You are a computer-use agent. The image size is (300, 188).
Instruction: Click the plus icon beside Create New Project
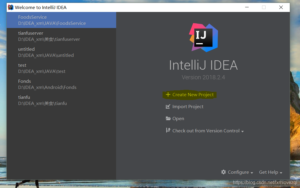(x=168, y=94)
